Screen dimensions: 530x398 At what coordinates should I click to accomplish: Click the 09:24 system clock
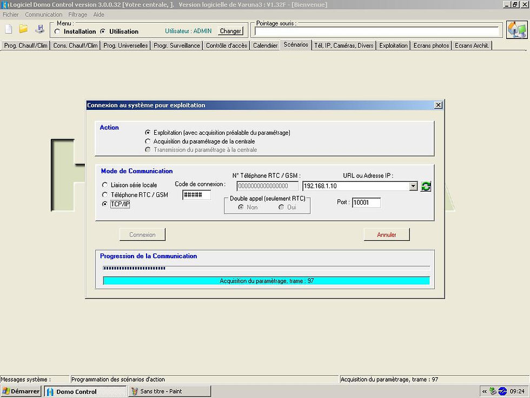point(517,391)
